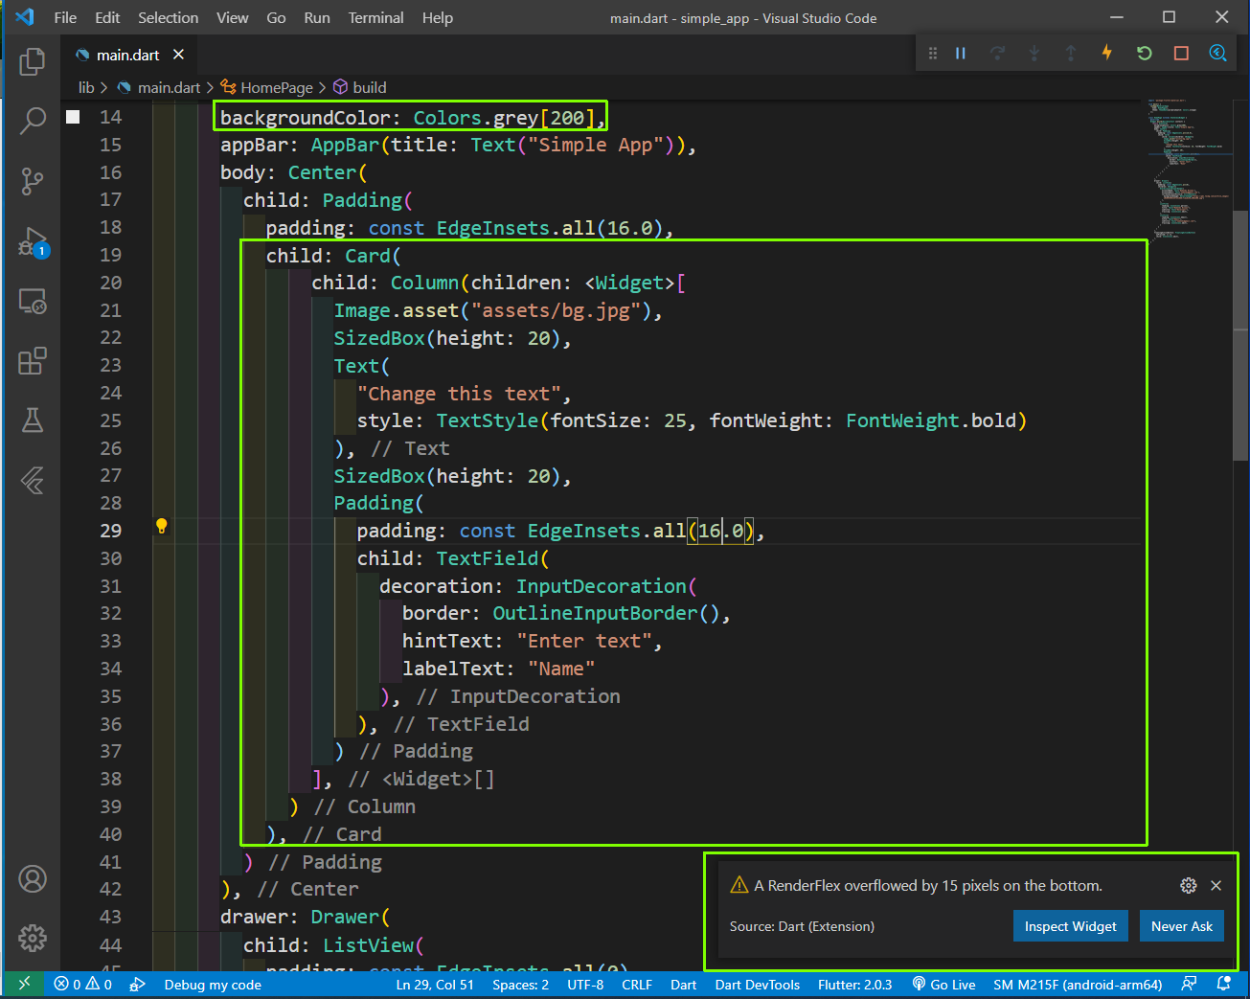This screenshot has width=1250, height=999.
Task: Open the Accounts menu icon
Action: click(33, 878)
